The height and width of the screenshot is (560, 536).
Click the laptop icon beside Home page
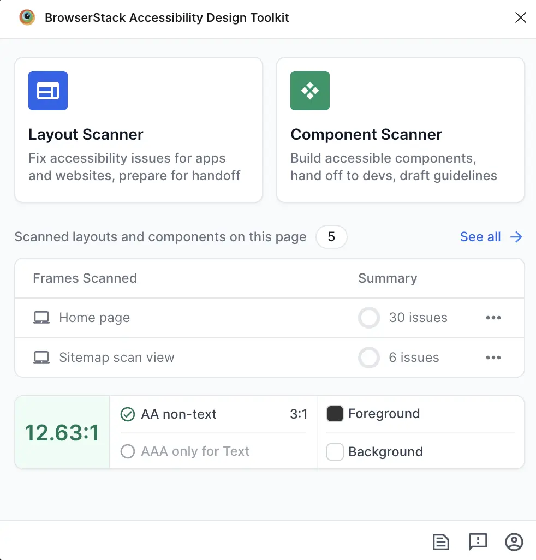pos(41,318)
